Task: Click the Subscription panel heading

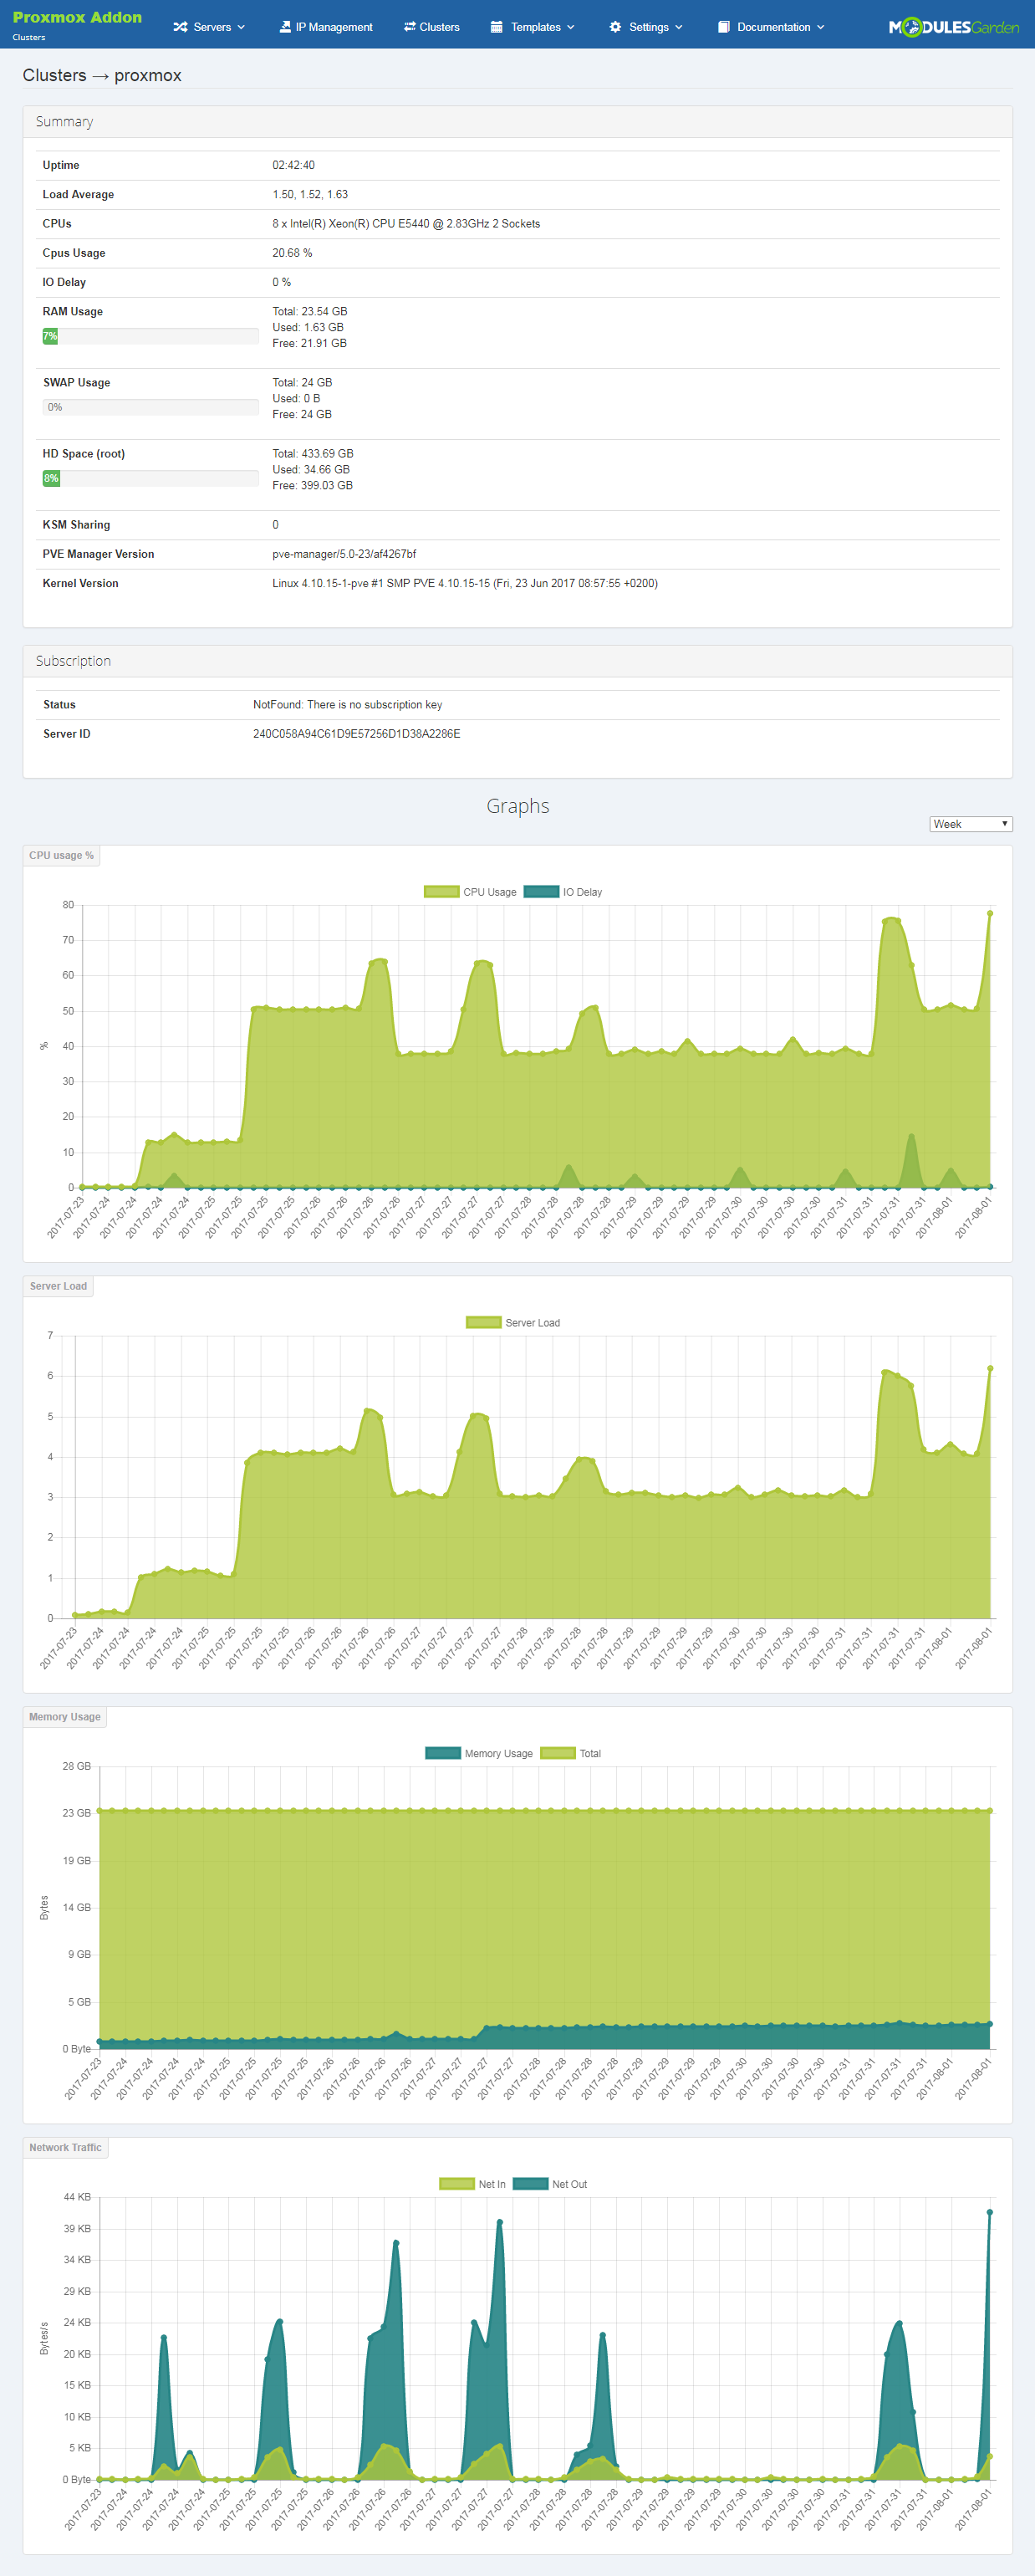Action: (x=73, y=661)
